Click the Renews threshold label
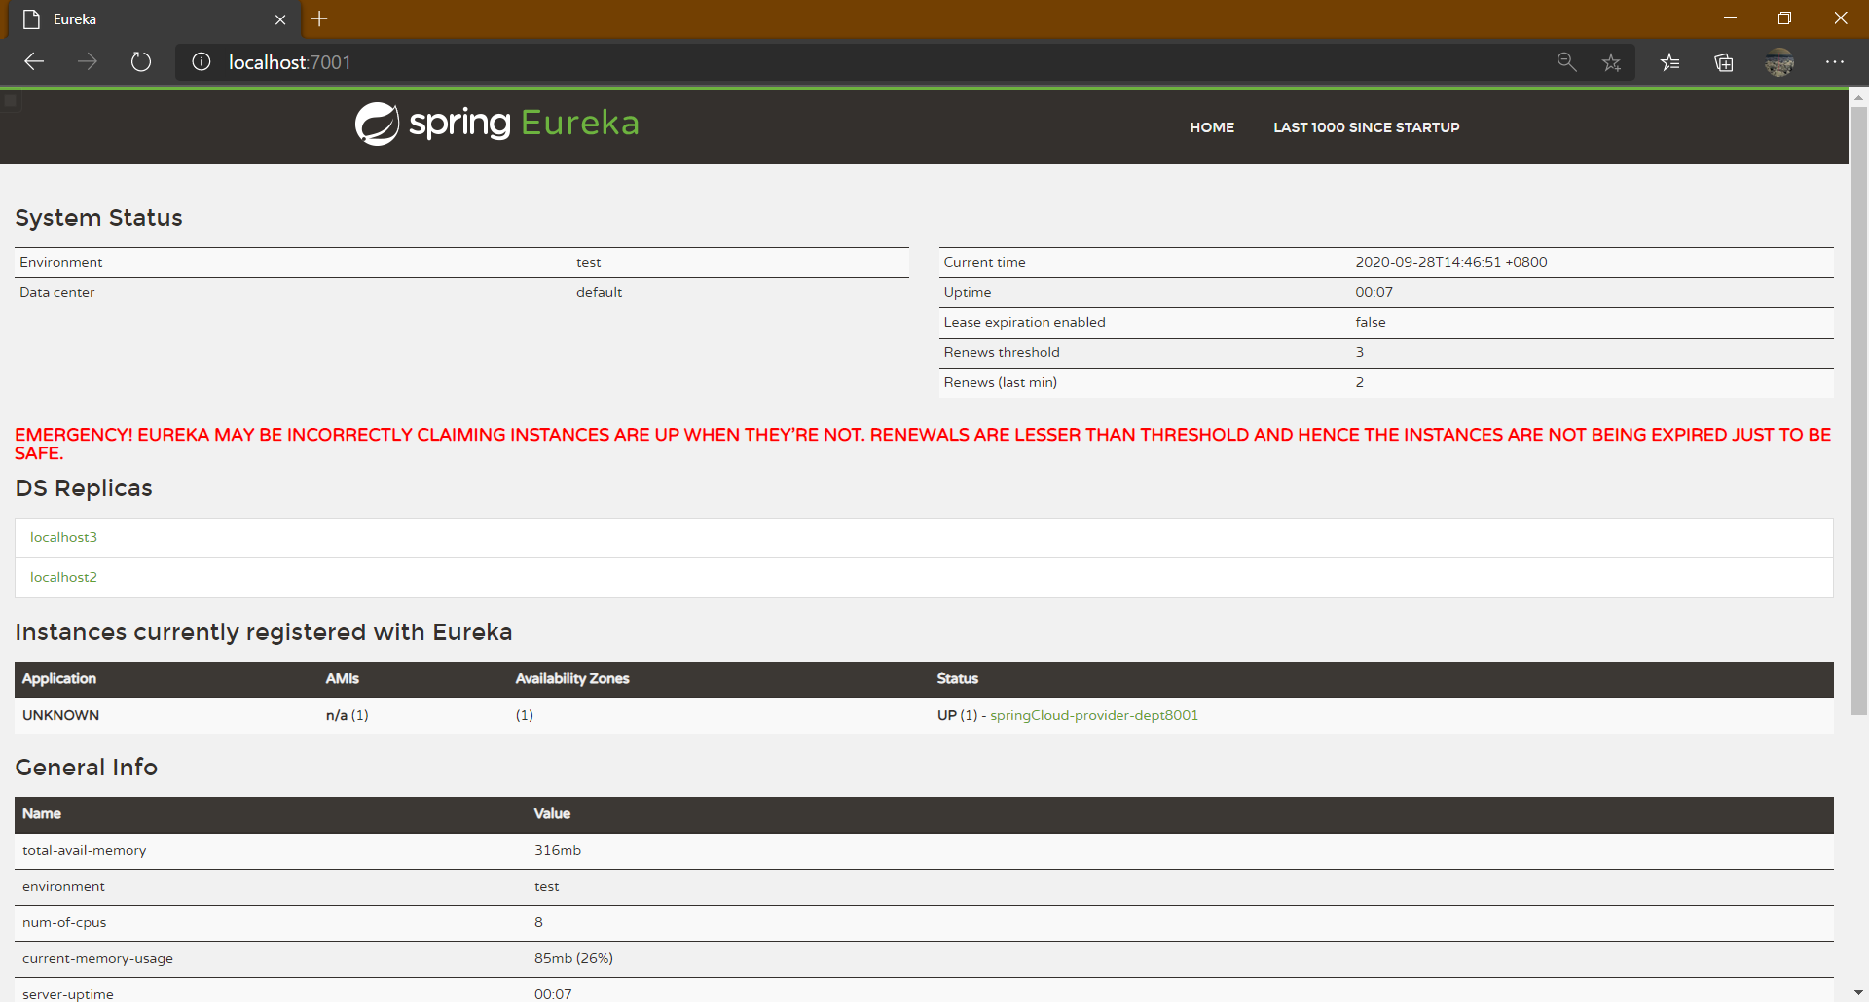Image resolution: width=1869 pixels, height=1002 pixels. pos(1002,352)
